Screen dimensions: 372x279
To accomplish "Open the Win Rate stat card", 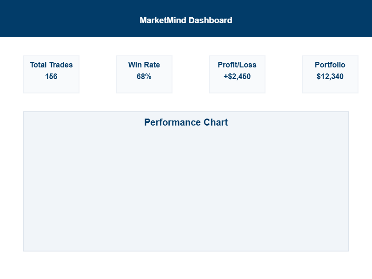I will click(x=144, y=86).
